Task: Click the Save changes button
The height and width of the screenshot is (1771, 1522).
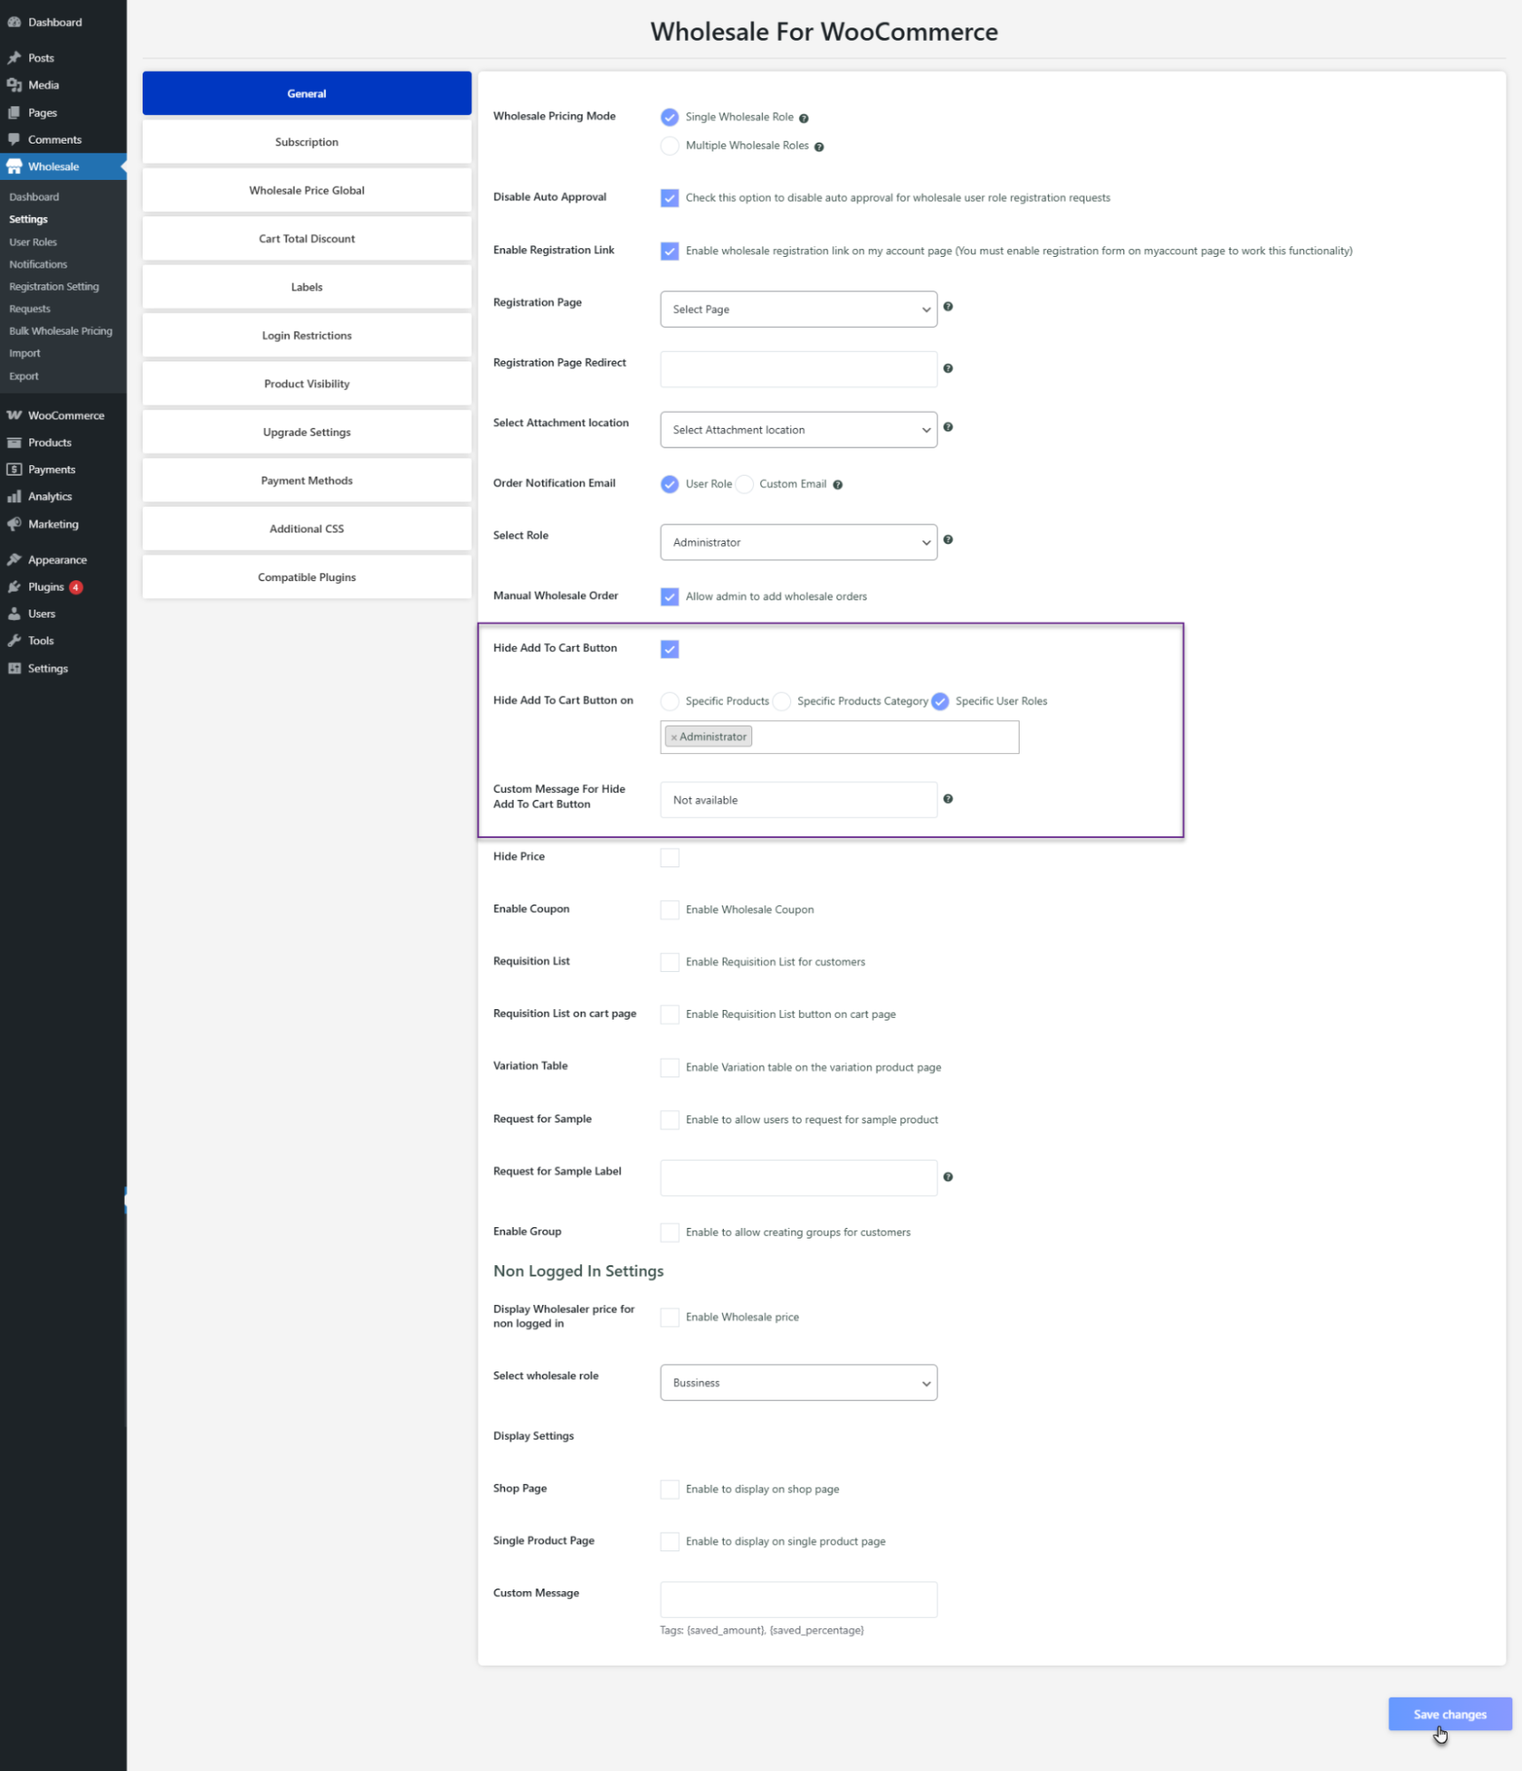Action: [1449, 1714]
